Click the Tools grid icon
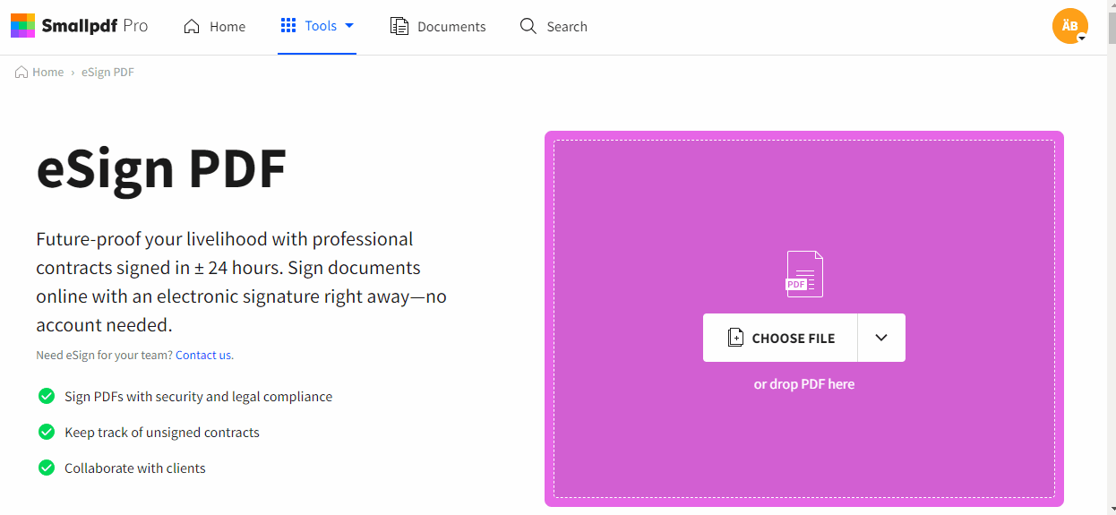Image resolution: width=1116 pixels, height=515 pixels. point(288,25)
